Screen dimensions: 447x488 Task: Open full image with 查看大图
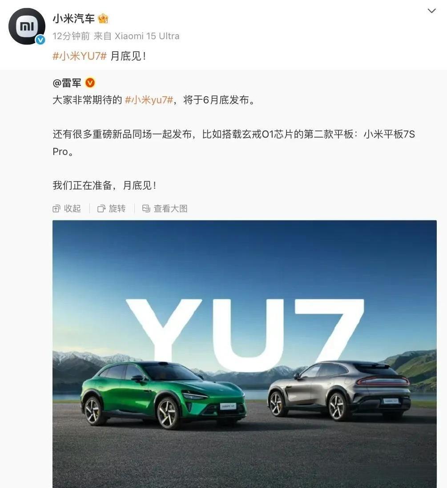[x=165, y=208]
